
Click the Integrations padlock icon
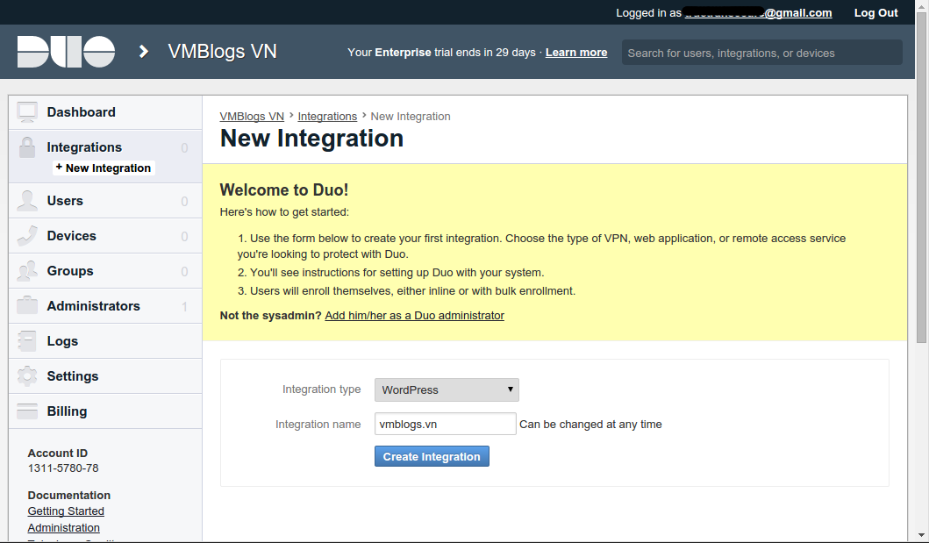[27, 147]
